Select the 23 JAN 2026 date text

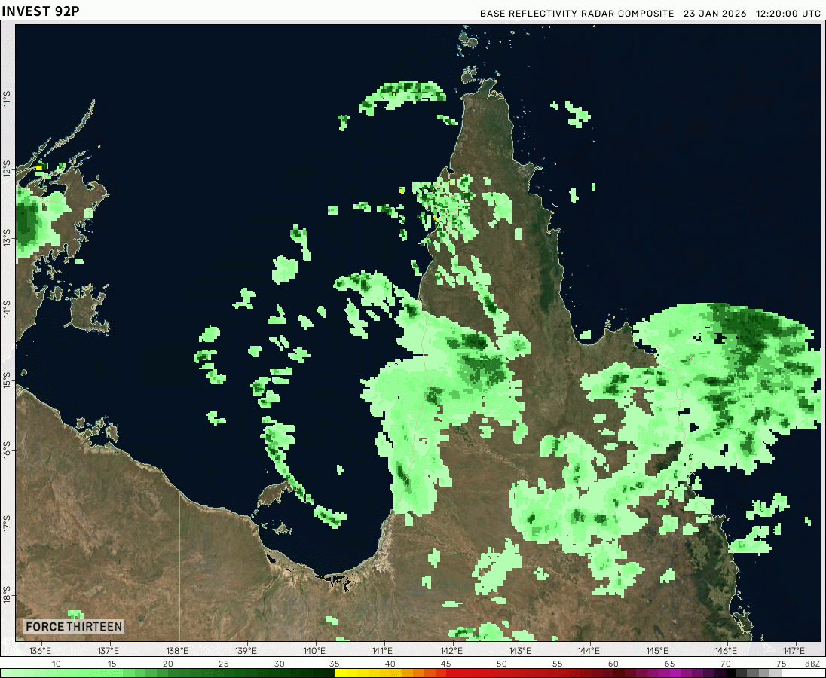(x=715, y=14)
